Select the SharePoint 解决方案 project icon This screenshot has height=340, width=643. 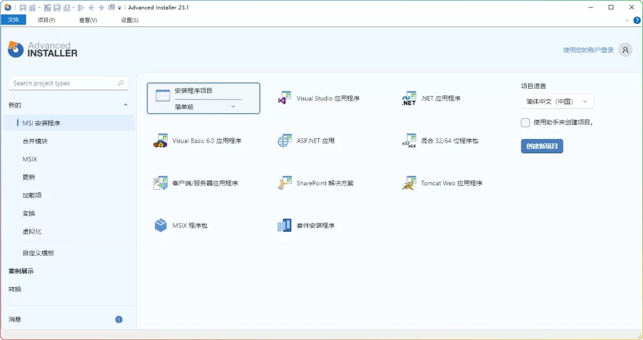[x=284, y=184]
